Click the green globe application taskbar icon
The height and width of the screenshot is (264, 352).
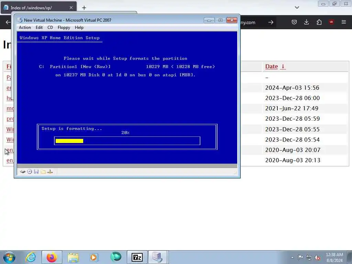point(116,257)
